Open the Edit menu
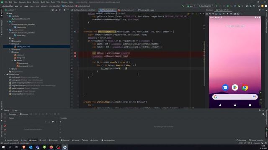The height and width of the screenshot is (150, 268). pyautogui.click(x=10, y=2)
